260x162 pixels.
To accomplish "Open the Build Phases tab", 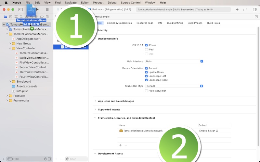I will tap(195, 23).
